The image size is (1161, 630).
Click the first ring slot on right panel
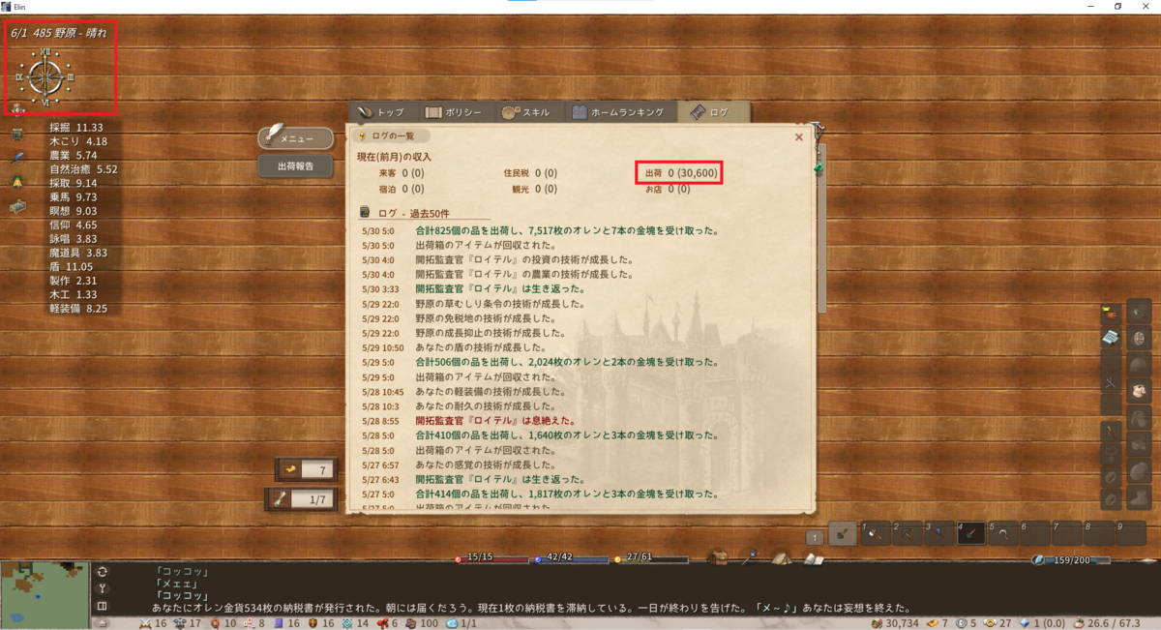click(1111, 478)
